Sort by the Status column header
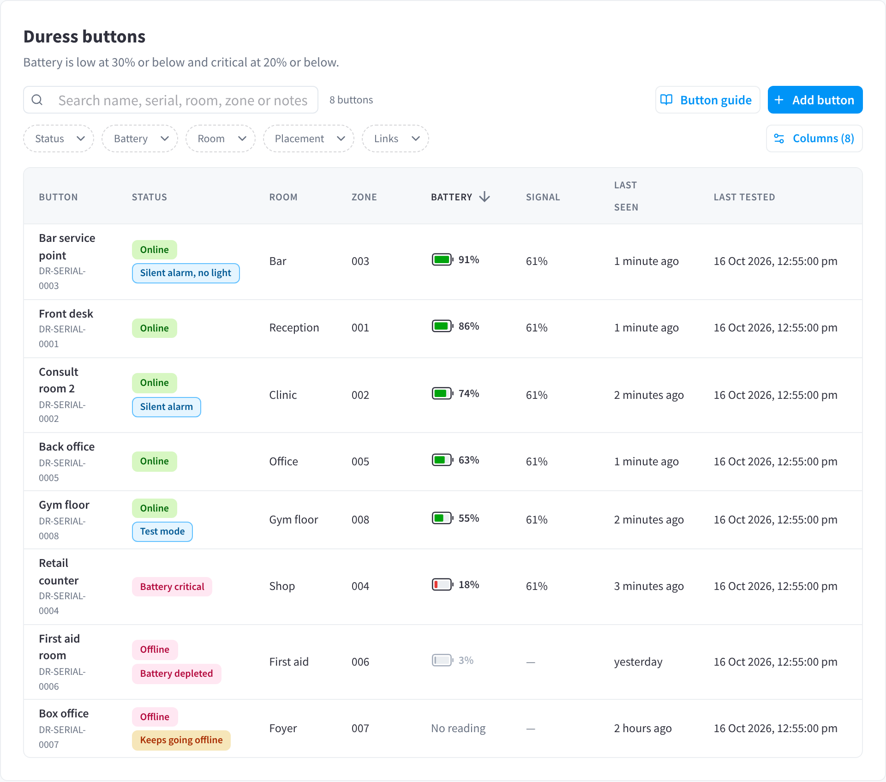The width and height of the screenshot is (886, 782). point(150,197)
